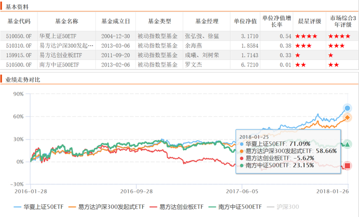Click the green triangle marker on chart
The image size is (359, 217).
(x=347, y=144)
